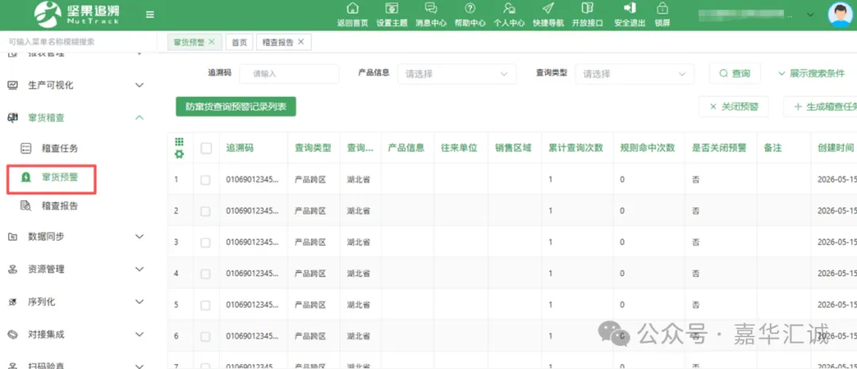The image size is (857, 369).
Task: Open 个人中心 profile icon
Action: 509,8
